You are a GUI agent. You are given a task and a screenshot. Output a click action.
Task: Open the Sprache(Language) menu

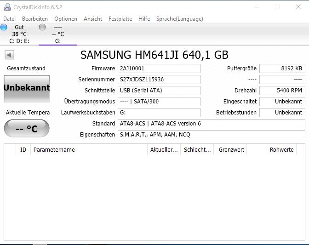pos(179,19)
